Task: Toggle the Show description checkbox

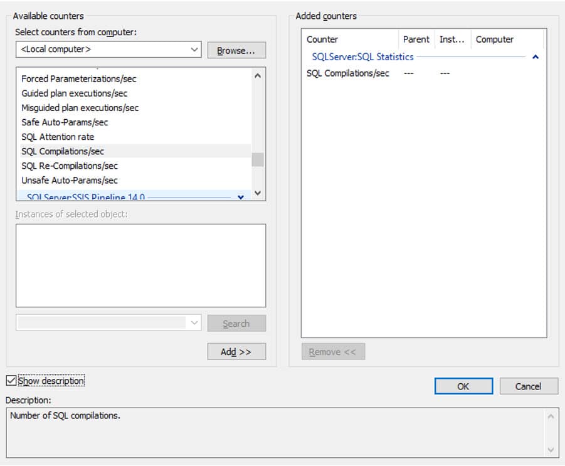Action: [11, 381]
